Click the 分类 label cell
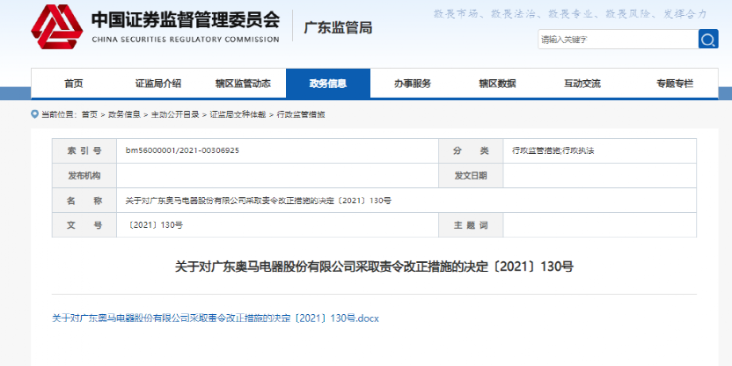The width and height of the screenshot is (732, 366). coord(471,150)
